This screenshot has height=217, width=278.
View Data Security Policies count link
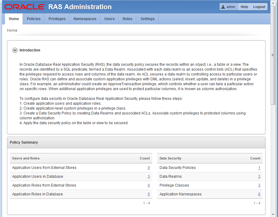point(259,168)
